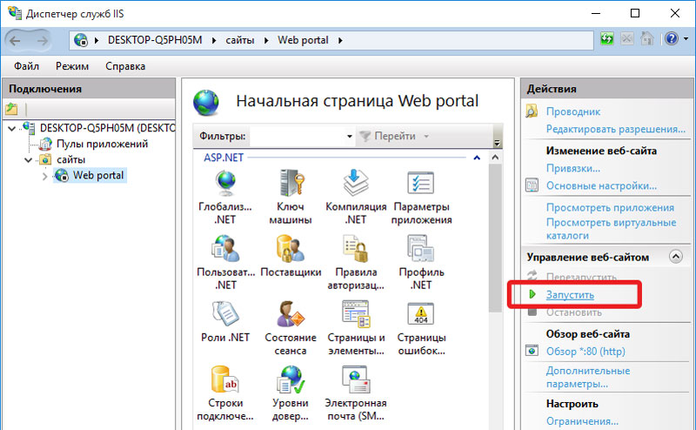Open Пользователи .NET feature icon
Screen dimensions: 696x430
(x=225, y=248)
